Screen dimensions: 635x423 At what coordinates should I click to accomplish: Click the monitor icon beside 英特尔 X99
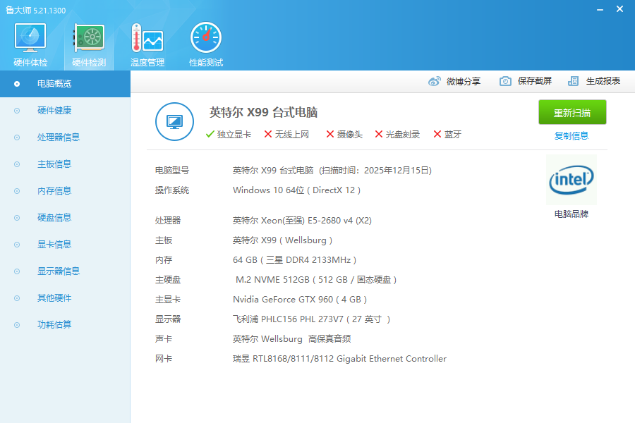[174, 121]
